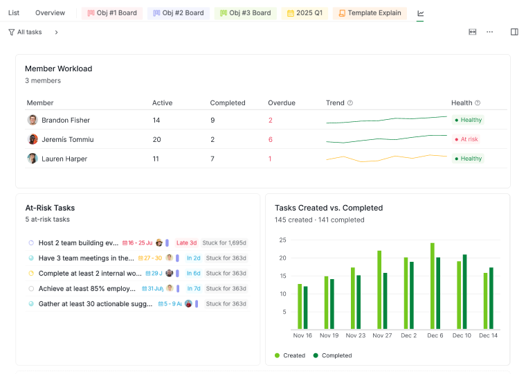Open the chart dashboard view tab icon
The image size is (526, 374).
click(x=420, y=13)
